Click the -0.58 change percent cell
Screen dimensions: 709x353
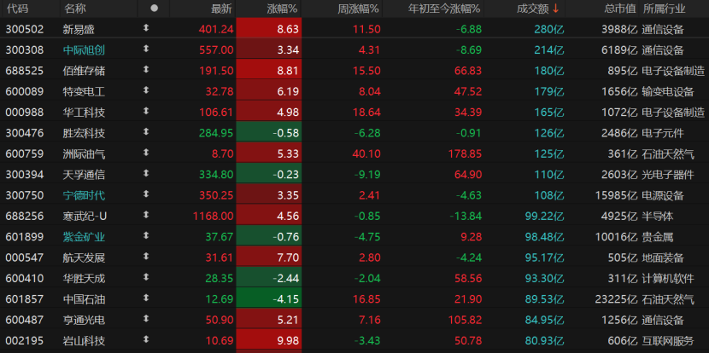[x=268, y=133]
